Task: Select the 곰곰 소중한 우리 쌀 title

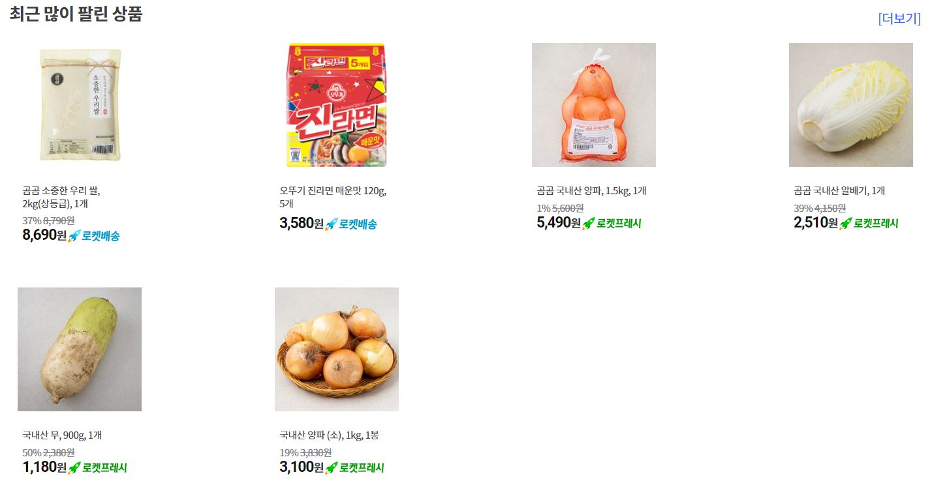Action: pos(61,197)
